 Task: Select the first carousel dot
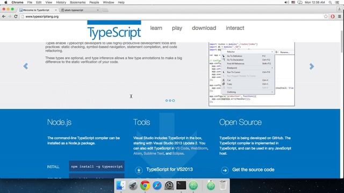[x=167, y=101]
